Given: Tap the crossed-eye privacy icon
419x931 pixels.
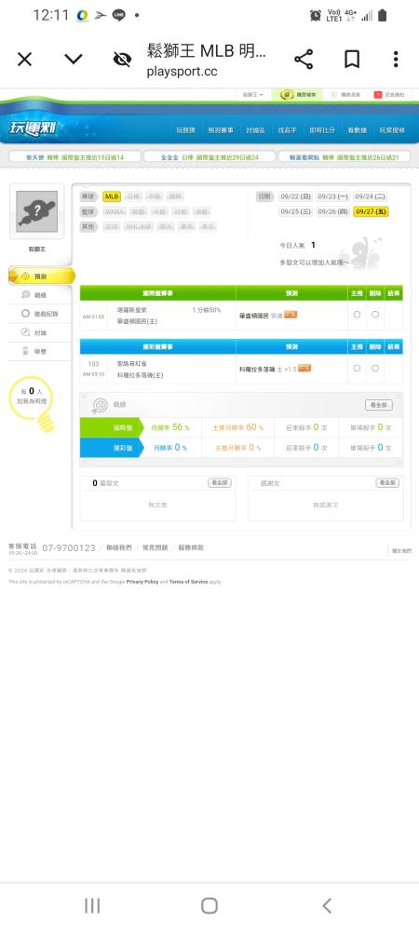Looking at the screenshot, I should 122,60.
